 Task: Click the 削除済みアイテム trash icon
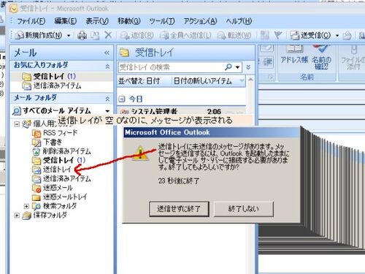point(36,151)
